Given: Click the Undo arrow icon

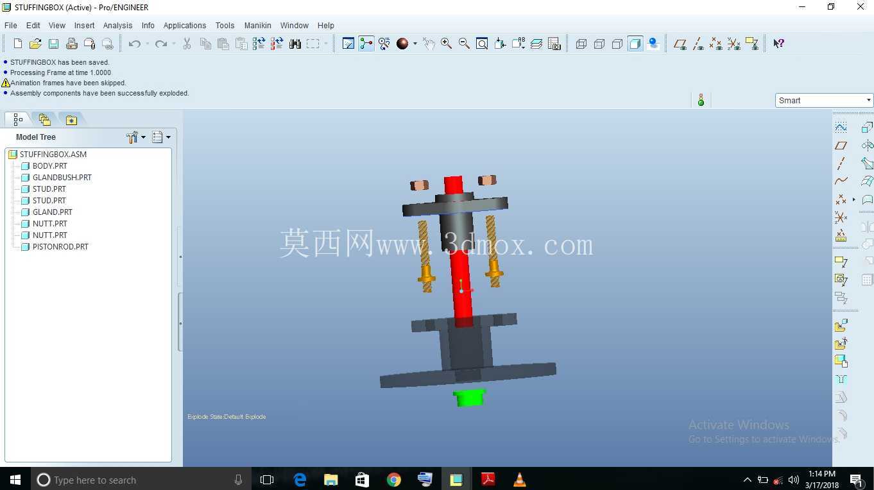Looking at the screenshot, I should coord(134,44).
